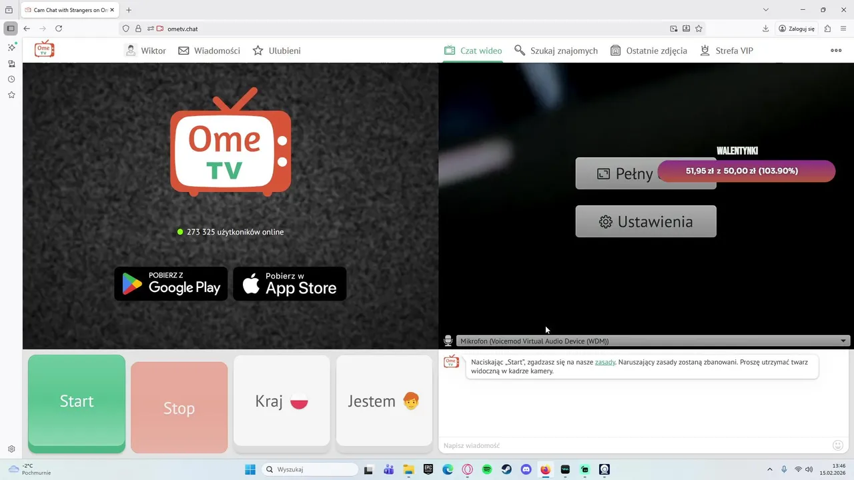Toggle the browser sidebar button

[x=11, y=29]
